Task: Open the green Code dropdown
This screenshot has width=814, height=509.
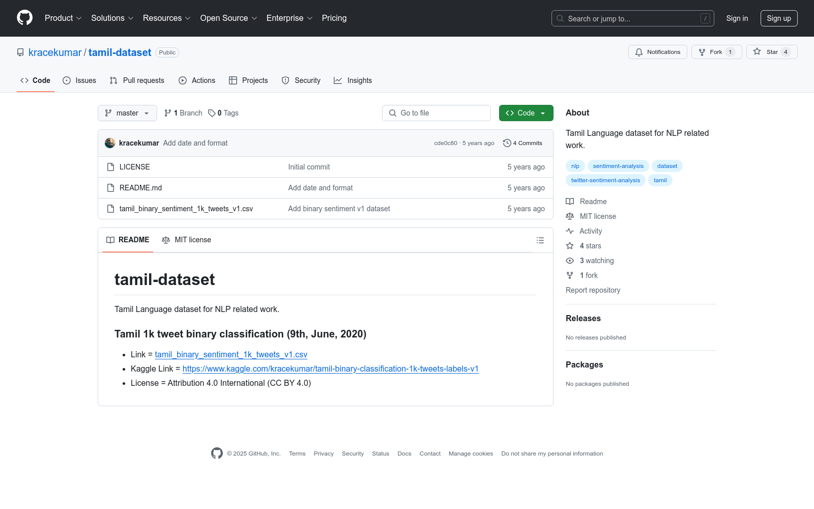Action: tap(526, 113)
